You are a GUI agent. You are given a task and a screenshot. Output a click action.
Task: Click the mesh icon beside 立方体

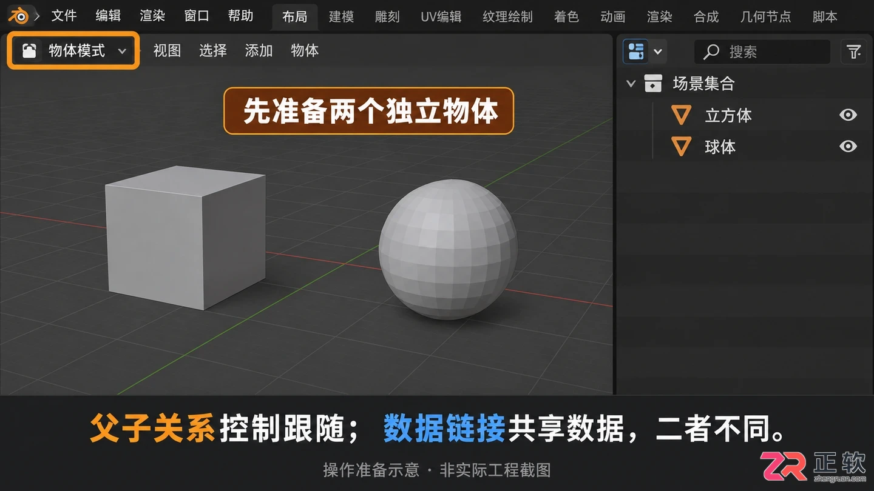[x=681, y=115]
